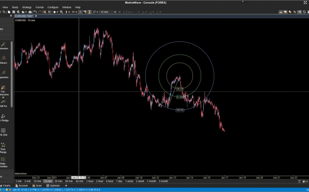Open the 15 min bar size dropdown

[108, 12]
